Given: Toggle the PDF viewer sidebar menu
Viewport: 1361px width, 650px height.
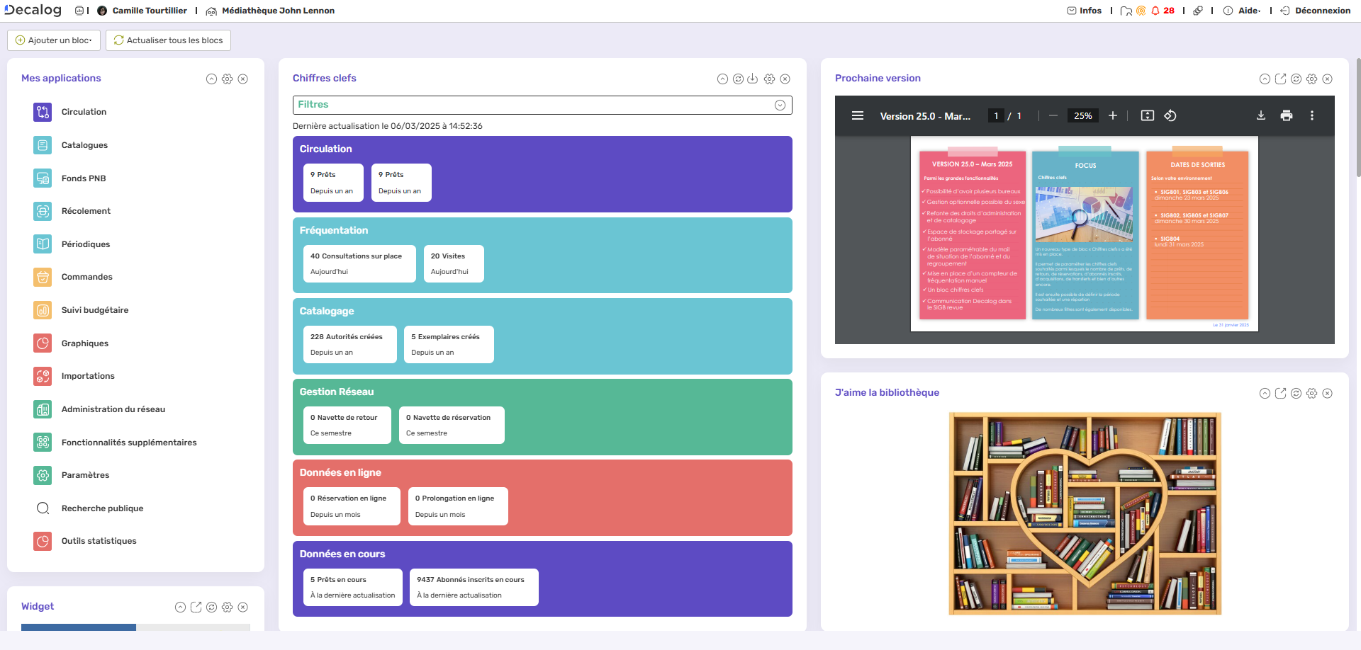Looking at the screenshot, I should pos(857,116).
